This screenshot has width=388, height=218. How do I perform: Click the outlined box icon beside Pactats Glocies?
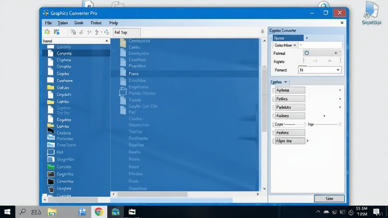(123, 92)
